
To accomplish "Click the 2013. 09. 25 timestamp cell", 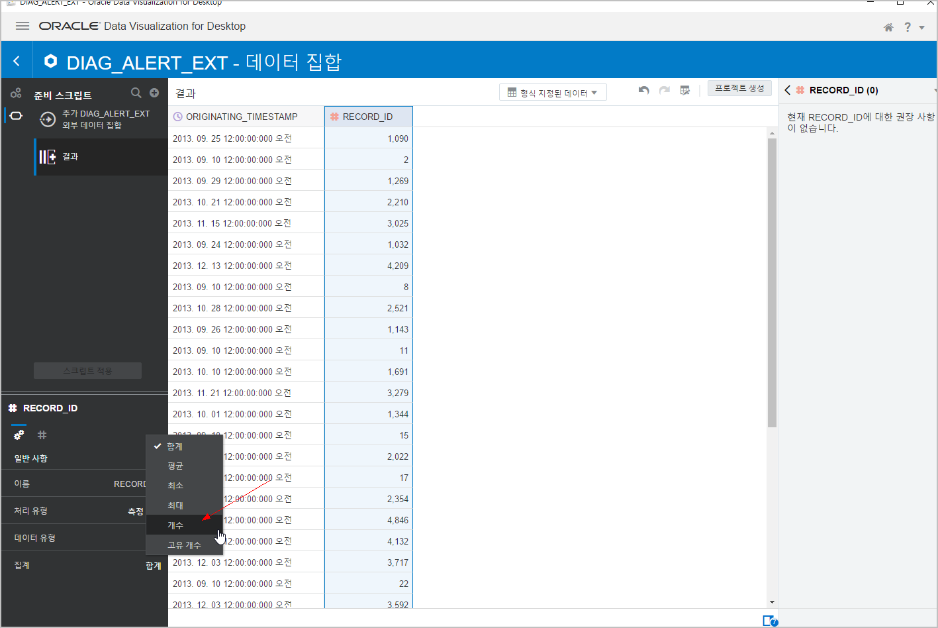I will (x=246, y=138).
